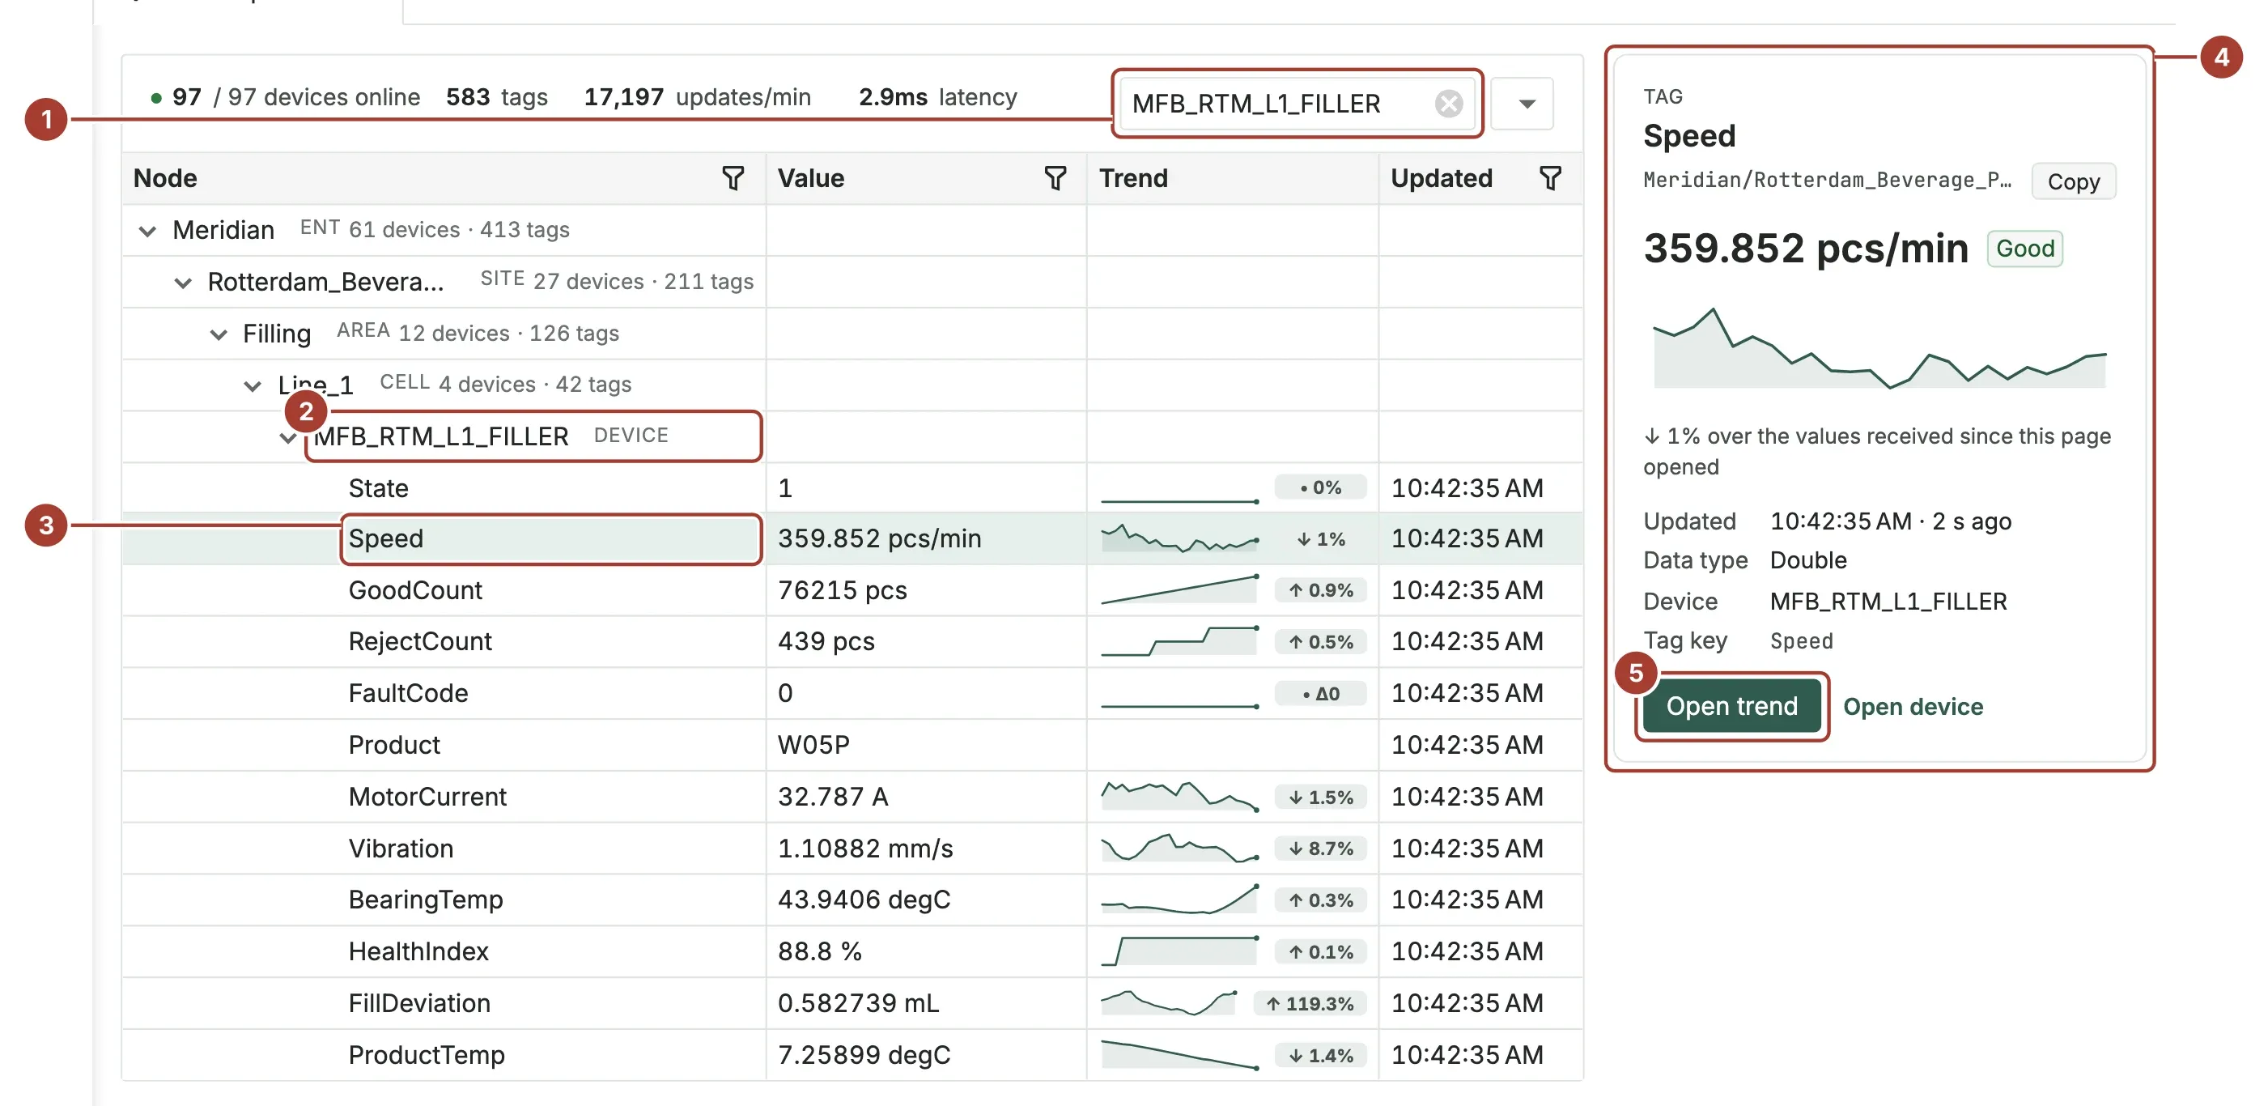This screenshot has width=2268, height=1106.
Task: Collapse the Filling area node
Action: [219, 334]
